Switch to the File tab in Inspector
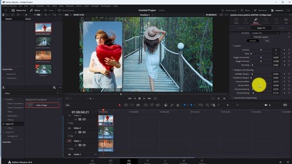This screenshot has height=164, width=292. (x=286, y=21)
